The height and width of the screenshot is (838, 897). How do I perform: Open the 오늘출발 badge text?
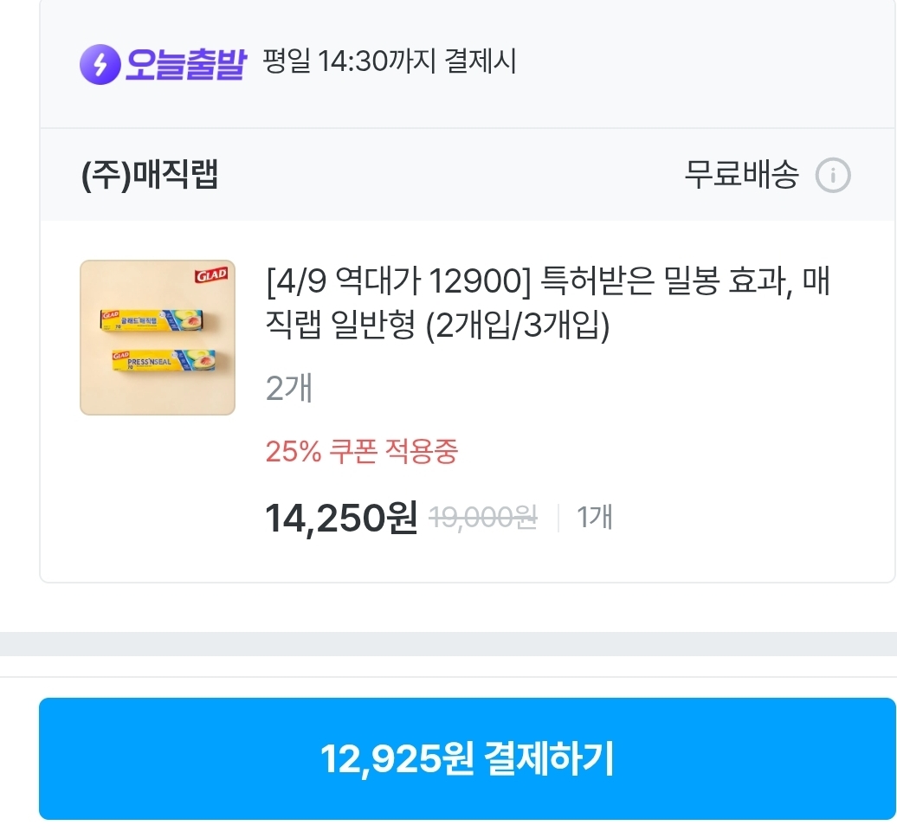click(x=185, y=64)
